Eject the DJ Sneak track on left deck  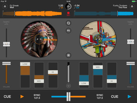[5, 7]
